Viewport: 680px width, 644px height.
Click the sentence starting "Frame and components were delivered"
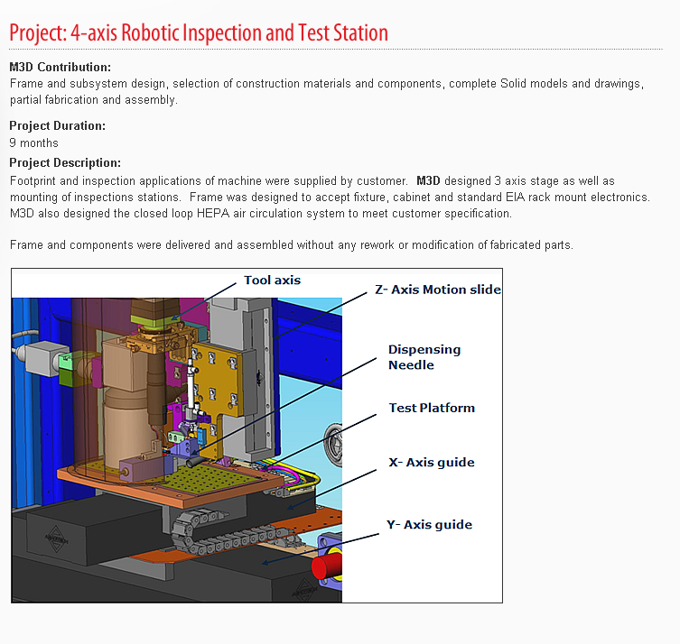click(x=292, y=245)
